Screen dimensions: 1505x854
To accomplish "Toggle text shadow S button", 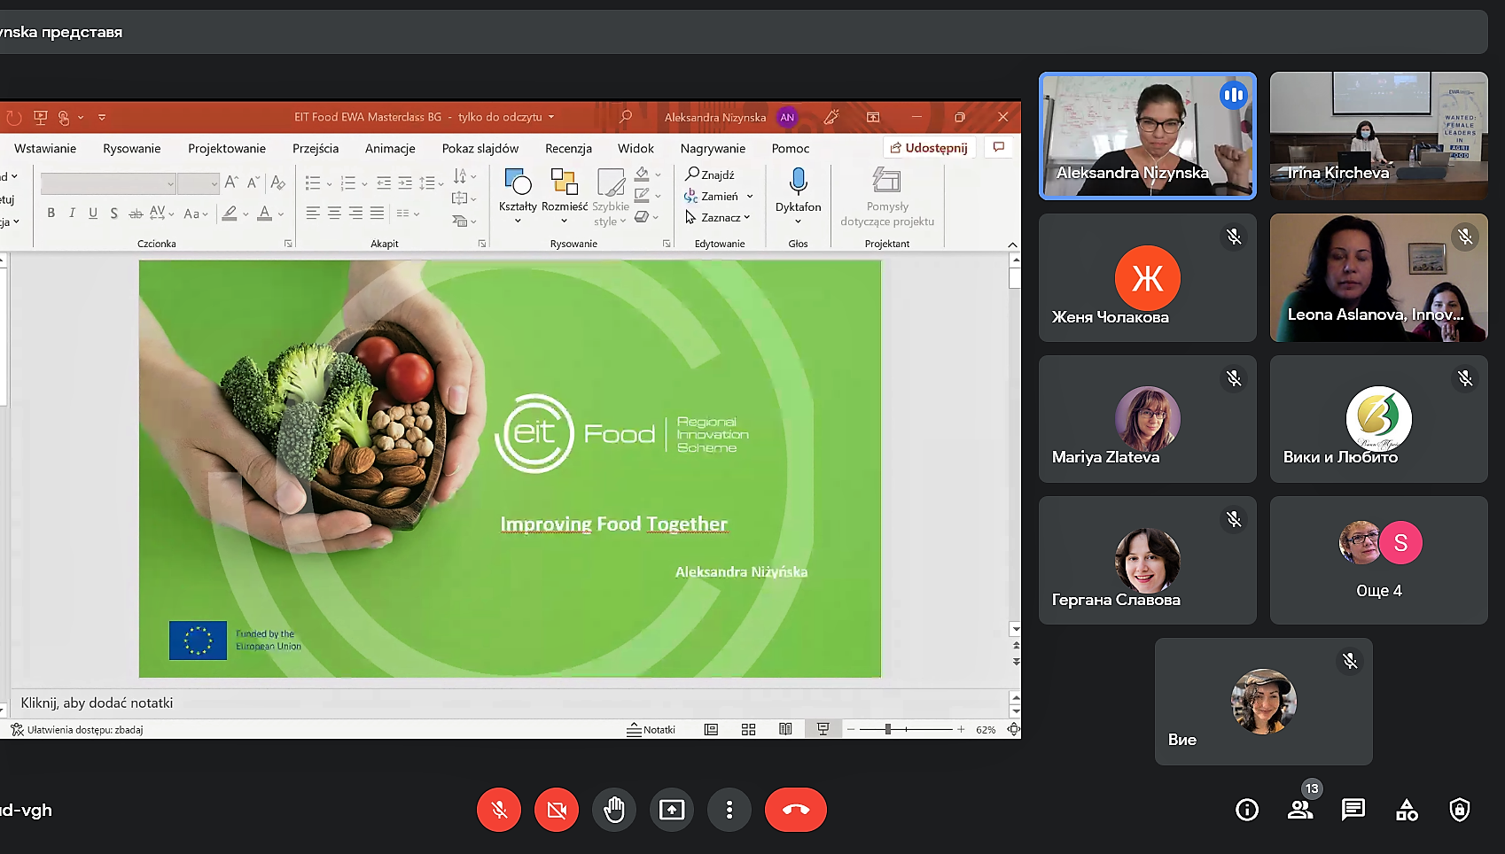I will [x=113, y=213].
